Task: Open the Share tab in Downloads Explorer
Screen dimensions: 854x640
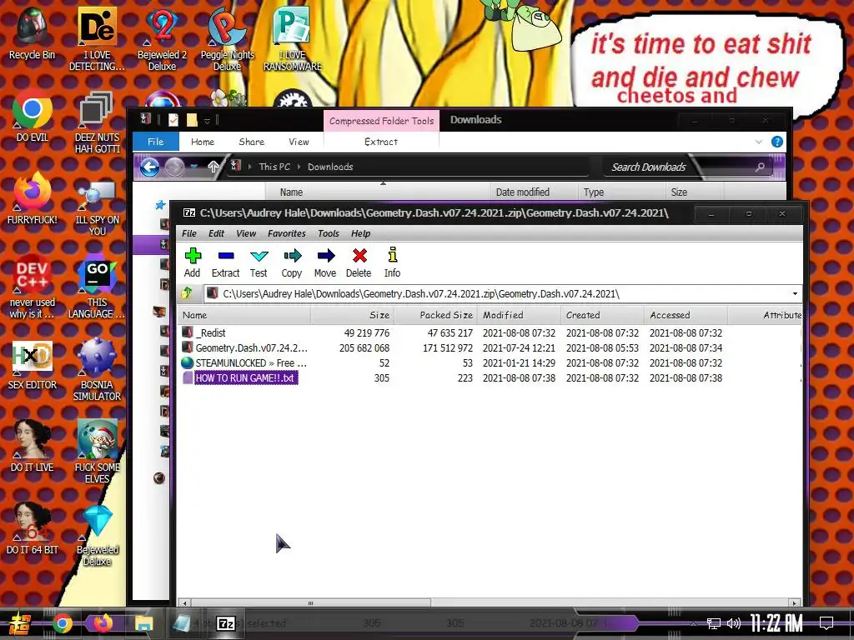Action: (252, 142)
